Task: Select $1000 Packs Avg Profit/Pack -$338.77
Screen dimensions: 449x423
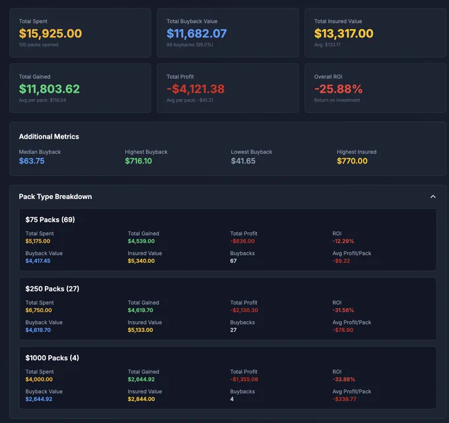Action: point(344,399)
